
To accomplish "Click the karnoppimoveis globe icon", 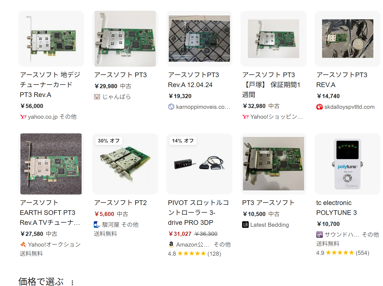I will [171, 107].
